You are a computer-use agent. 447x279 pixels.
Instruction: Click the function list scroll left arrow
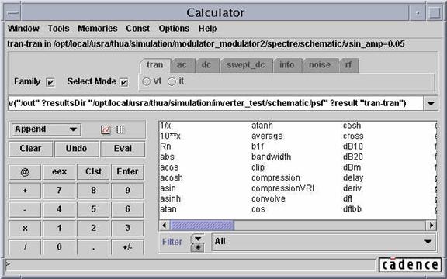point(165,226)
